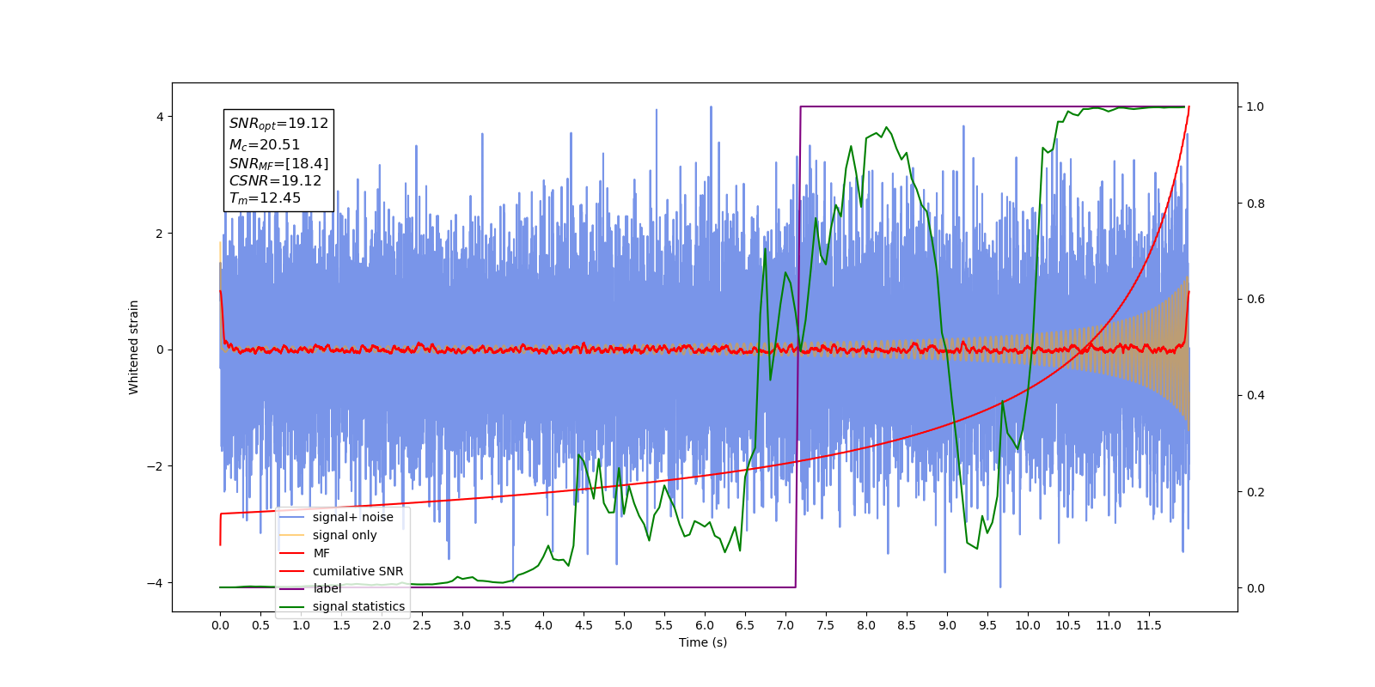Click left y-axis tick label −4
1375x687 pixels.
[x=154, y=583]
